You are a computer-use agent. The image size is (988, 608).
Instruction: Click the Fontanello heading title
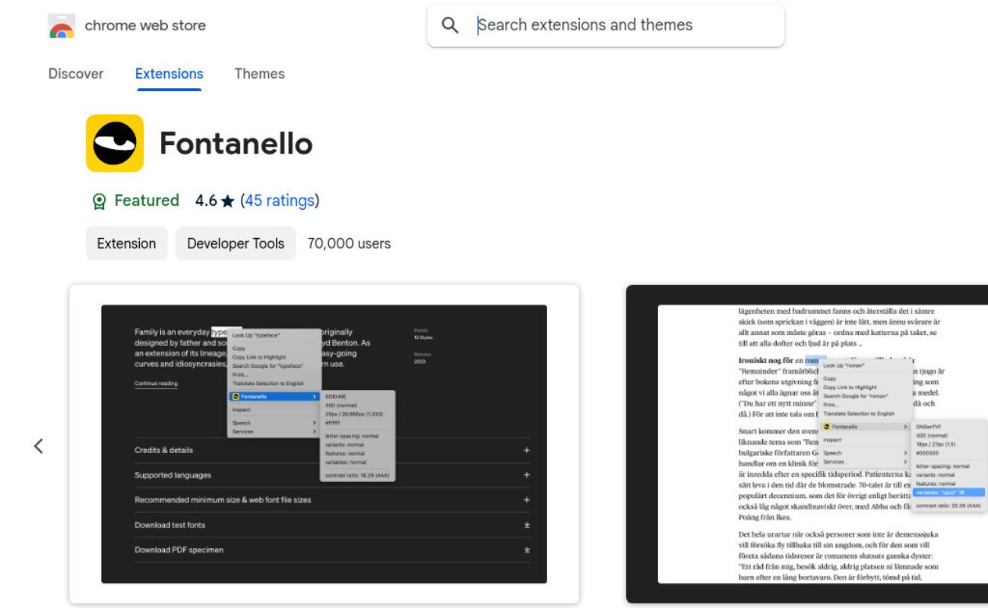click(236, 143)
